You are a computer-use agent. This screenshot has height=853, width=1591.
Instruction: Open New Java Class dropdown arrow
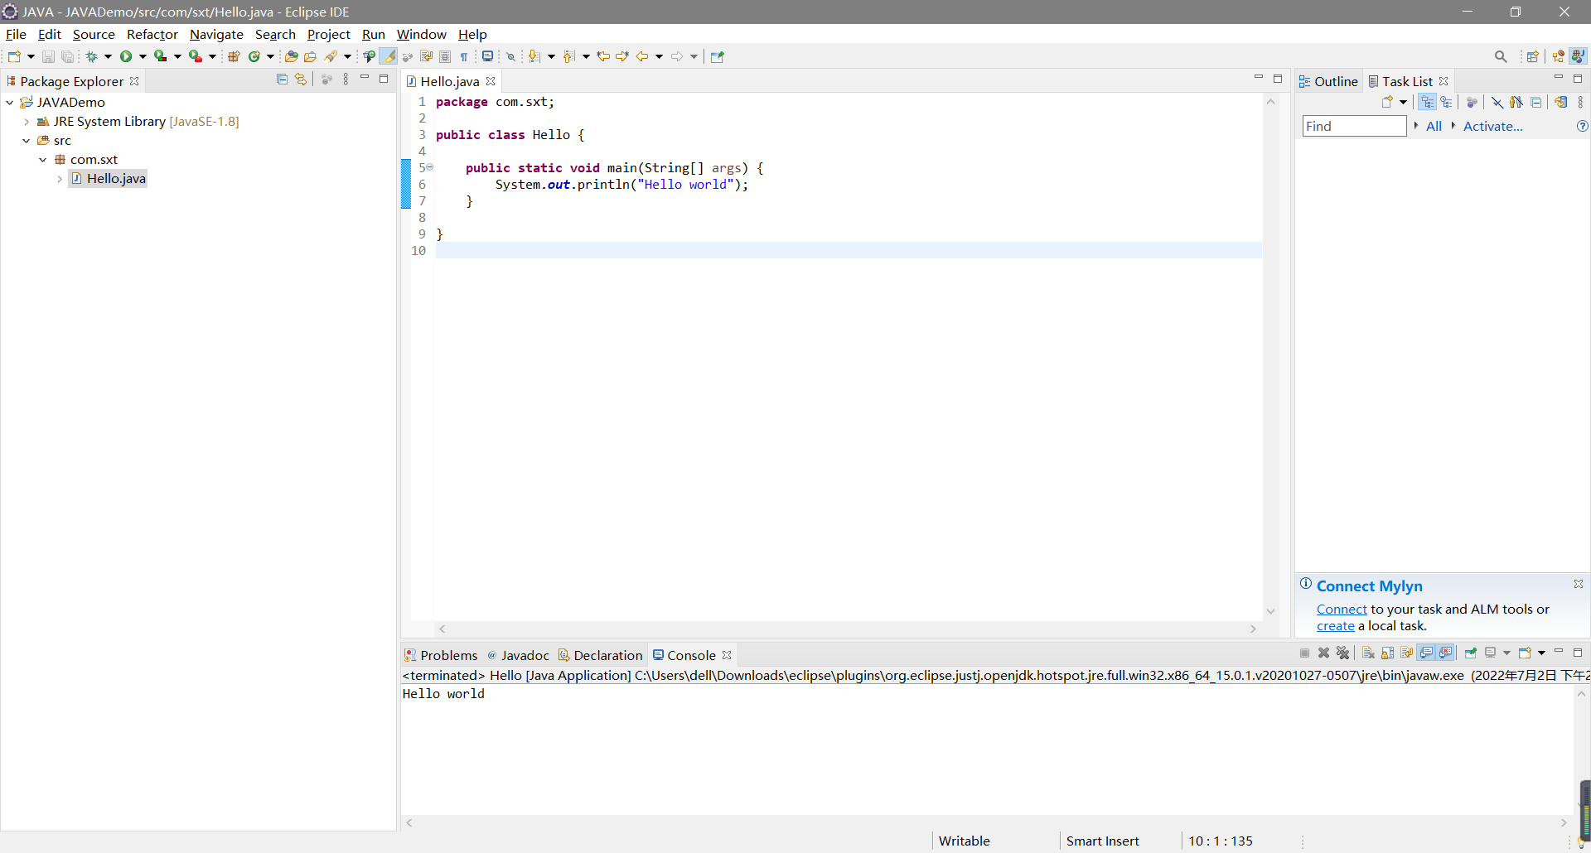click(x=270, y=56)
